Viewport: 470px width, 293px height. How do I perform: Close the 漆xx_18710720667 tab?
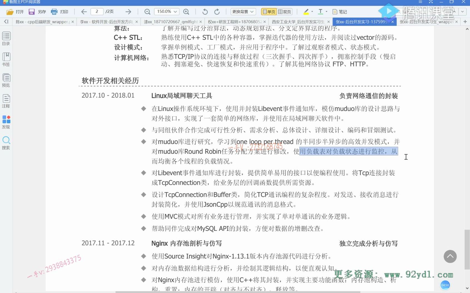pos(201,22)
